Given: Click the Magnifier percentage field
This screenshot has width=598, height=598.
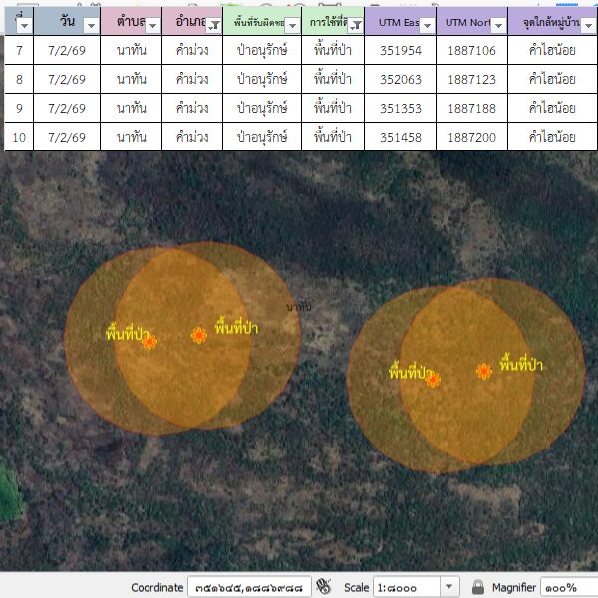Looking at the screenshot, I should pyautogui.click(x=568, y=587).
